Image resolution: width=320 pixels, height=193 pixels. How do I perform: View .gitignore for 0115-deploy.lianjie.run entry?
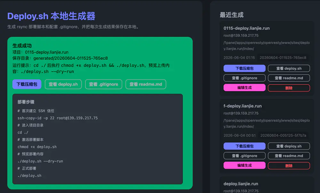pyautogui.click(x=244, y=78)
